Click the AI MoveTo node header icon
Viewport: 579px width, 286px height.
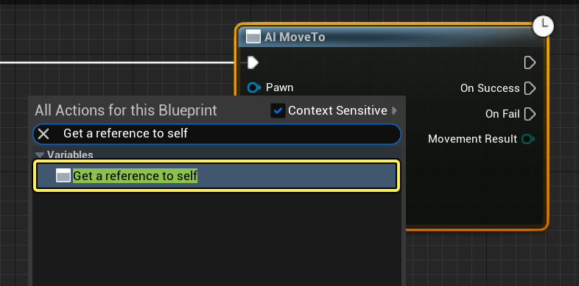click(253, 37)
